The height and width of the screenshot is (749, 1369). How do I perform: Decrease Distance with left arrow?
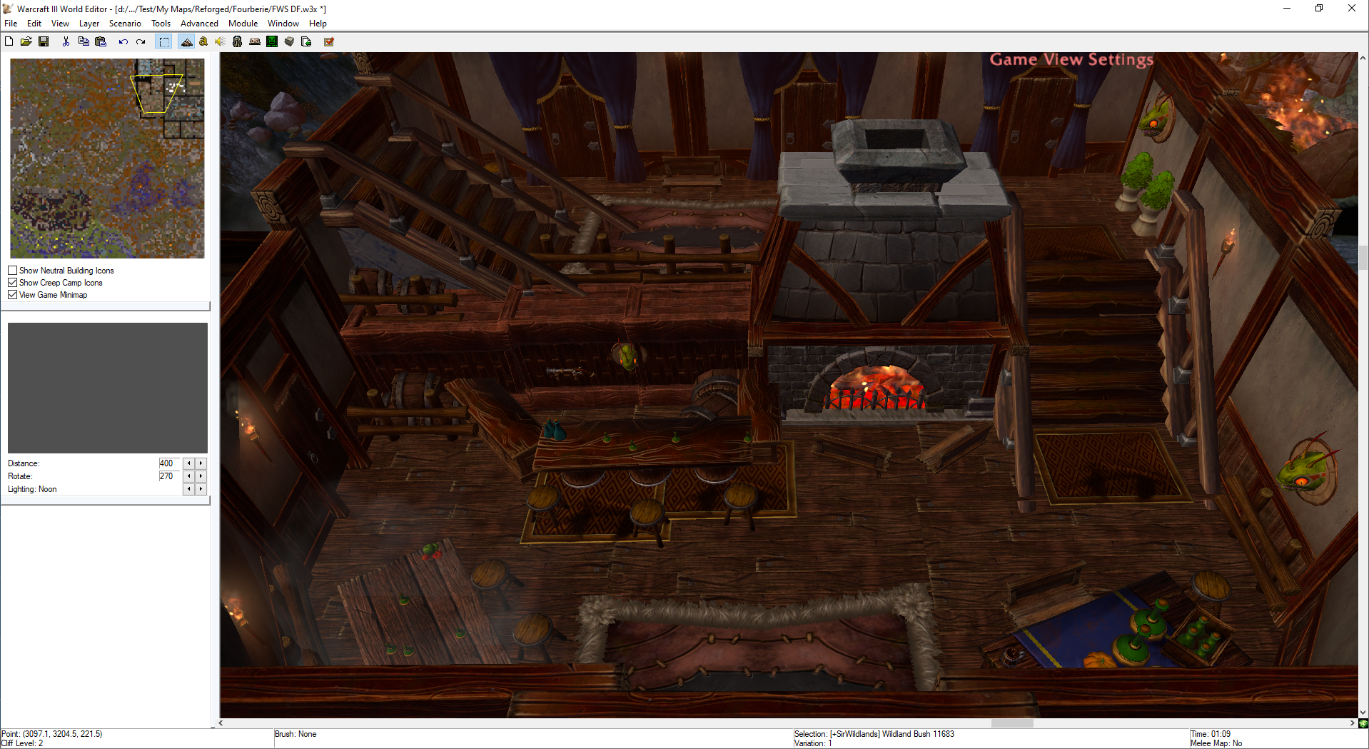(x=189, y=463)
